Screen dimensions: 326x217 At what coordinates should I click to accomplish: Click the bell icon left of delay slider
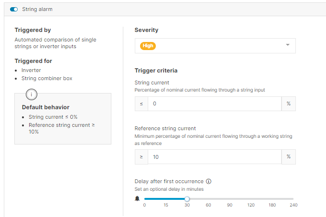click(138, 198)
